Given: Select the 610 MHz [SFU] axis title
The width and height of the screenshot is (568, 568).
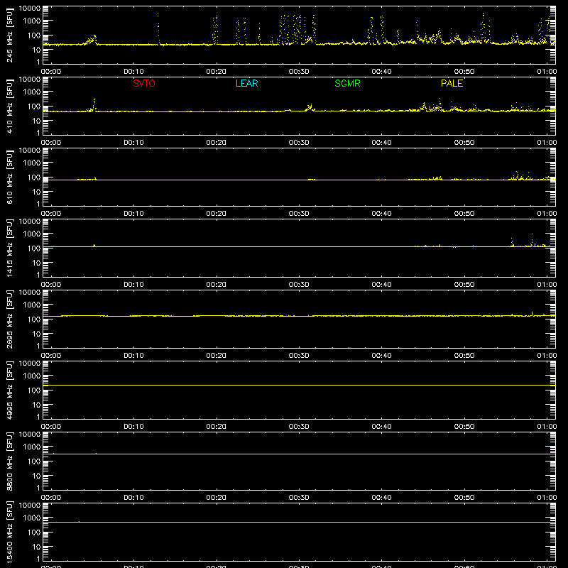Looking at the screenshot, I should point(9,177).
